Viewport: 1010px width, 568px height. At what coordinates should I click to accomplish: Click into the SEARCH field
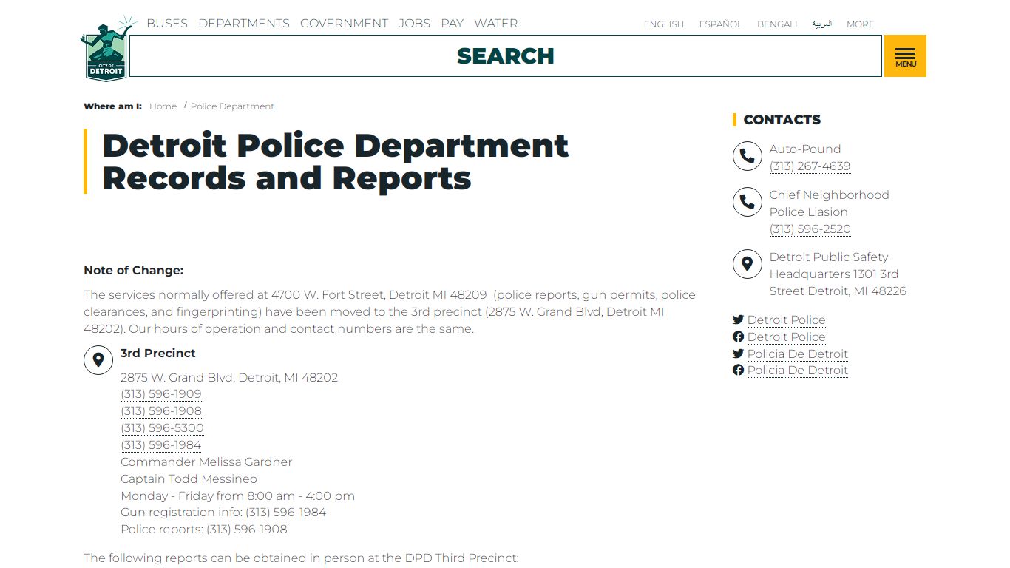point(506,56)
